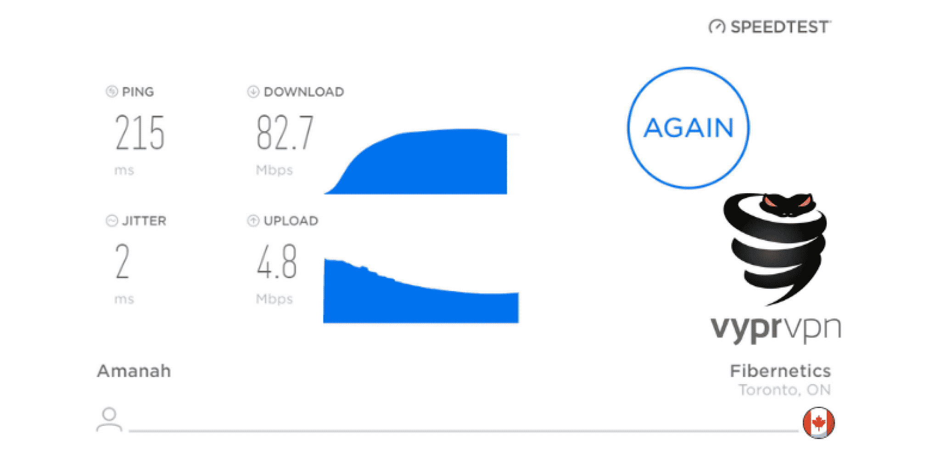Viewport: 940px width, 470px height.
Task: Click the AGAIN button to rerun test
Action: [x=688, y=128]
